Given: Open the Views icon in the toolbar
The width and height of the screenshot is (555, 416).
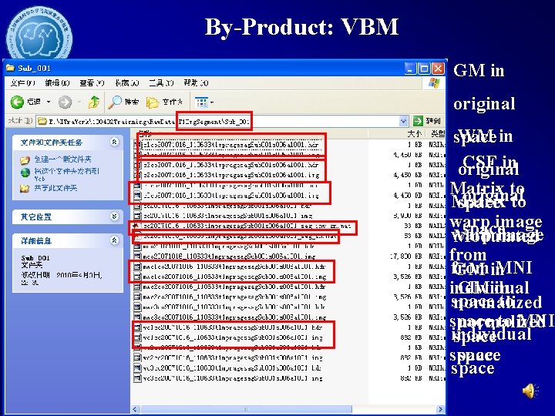Looking at the screenshot, I should click(201, 102).
